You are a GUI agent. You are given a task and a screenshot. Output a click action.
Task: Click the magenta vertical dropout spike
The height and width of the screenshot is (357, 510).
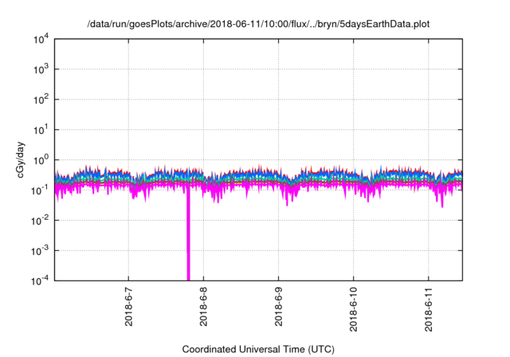click(x=188, y=234)
